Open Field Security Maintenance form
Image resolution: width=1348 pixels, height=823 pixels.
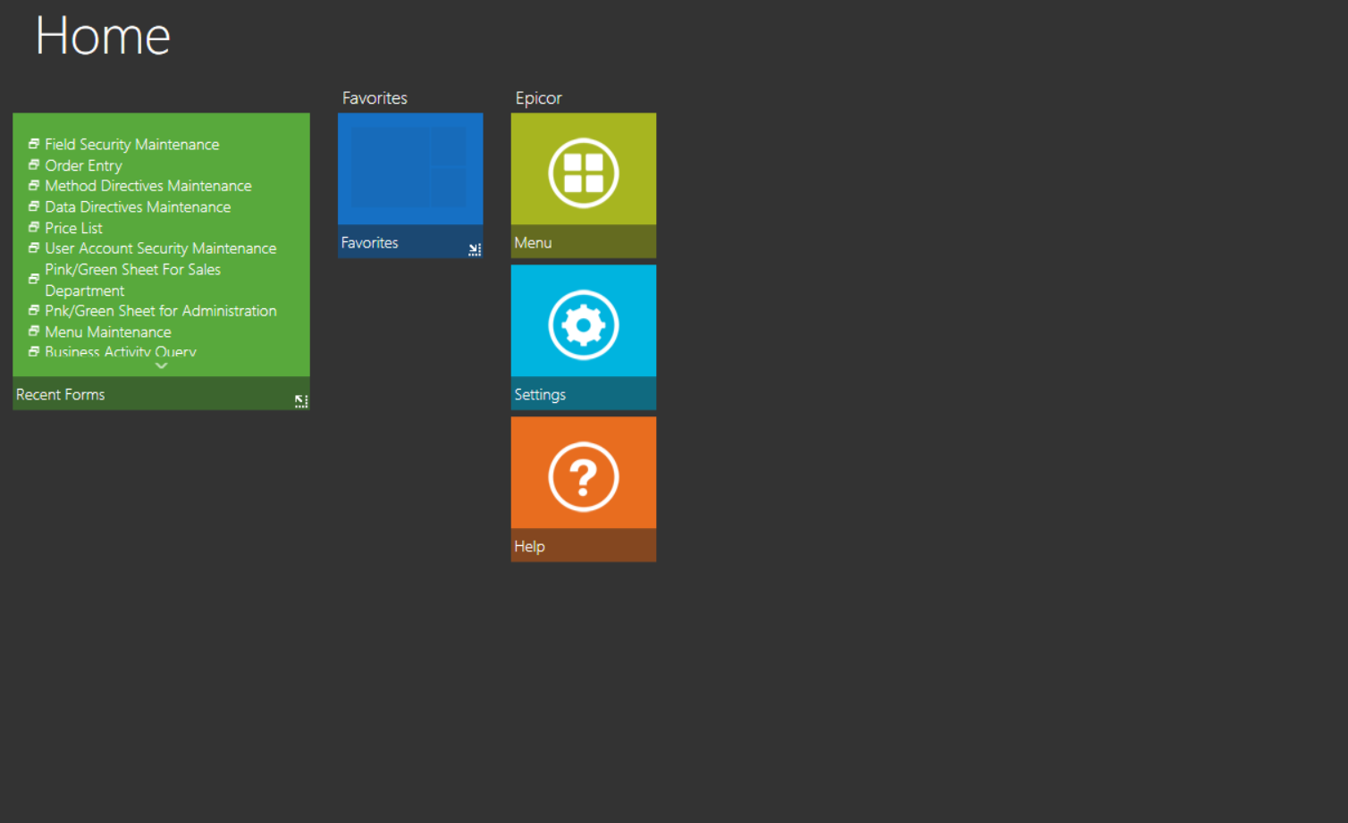pyautogui.click(x=131, y=145)
